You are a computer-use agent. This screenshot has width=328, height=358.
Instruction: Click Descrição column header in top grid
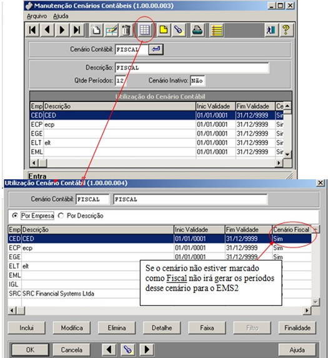tap(119, 106)
